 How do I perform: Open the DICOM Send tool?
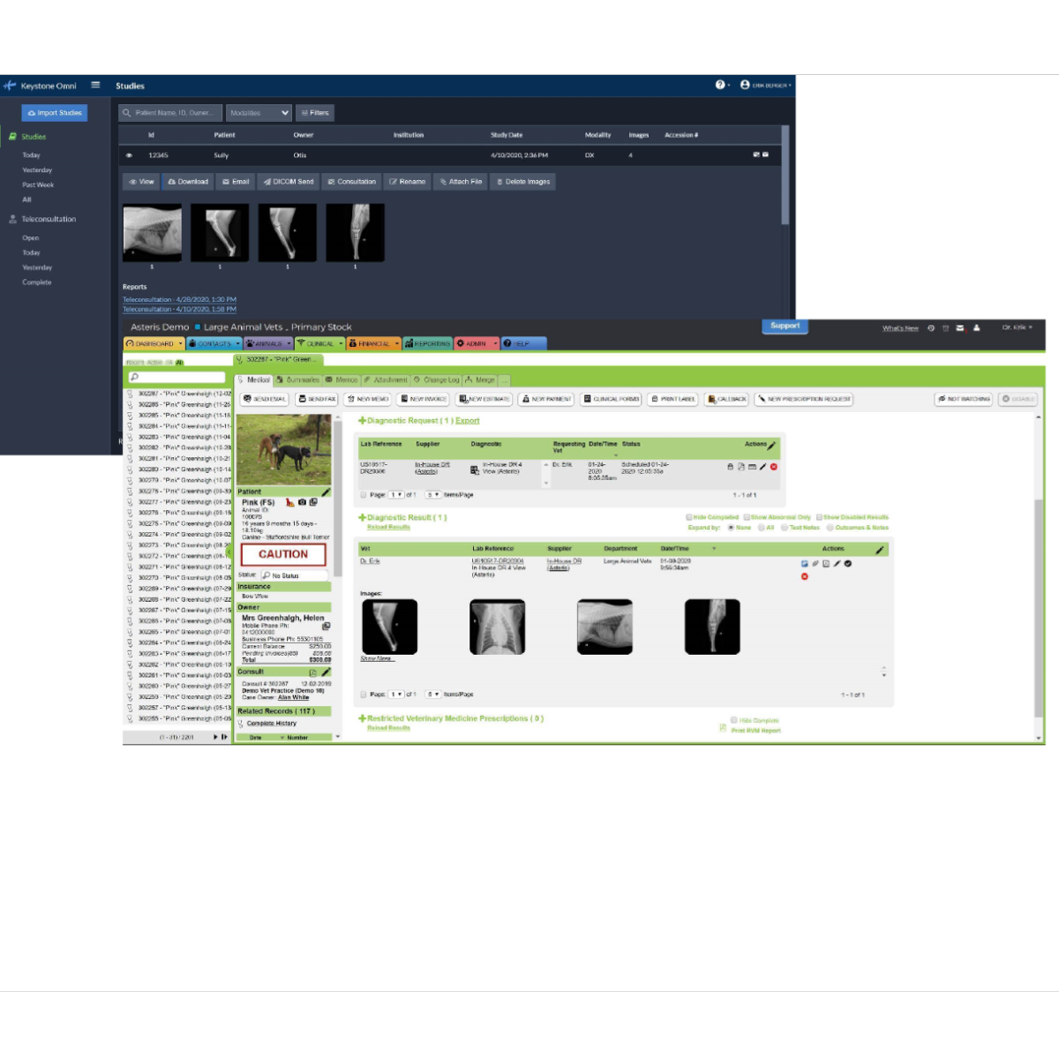[289, 181]
